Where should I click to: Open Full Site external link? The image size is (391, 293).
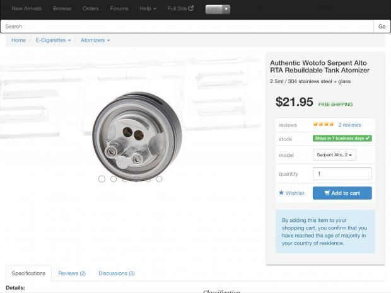click(180, 8)
